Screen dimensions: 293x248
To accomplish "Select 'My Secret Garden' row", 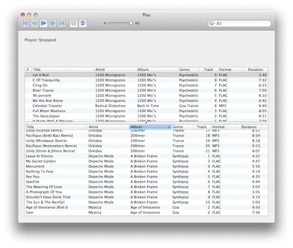I will click(x=146, y=161).
